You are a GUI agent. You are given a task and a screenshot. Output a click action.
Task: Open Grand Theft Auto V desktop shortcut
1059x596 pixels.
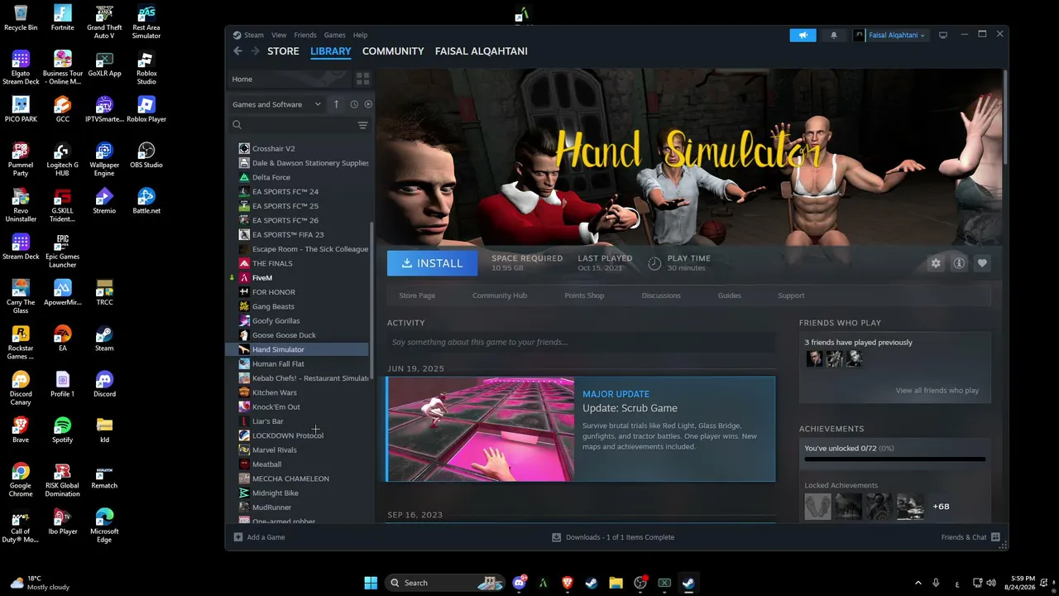104,22
